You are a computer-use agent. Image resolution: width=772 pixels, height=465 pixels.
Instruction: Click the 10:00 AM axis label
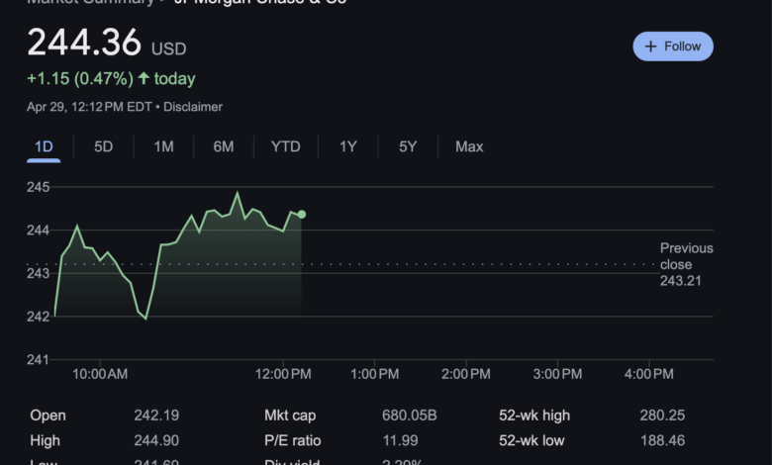click(x=100, y=374)
